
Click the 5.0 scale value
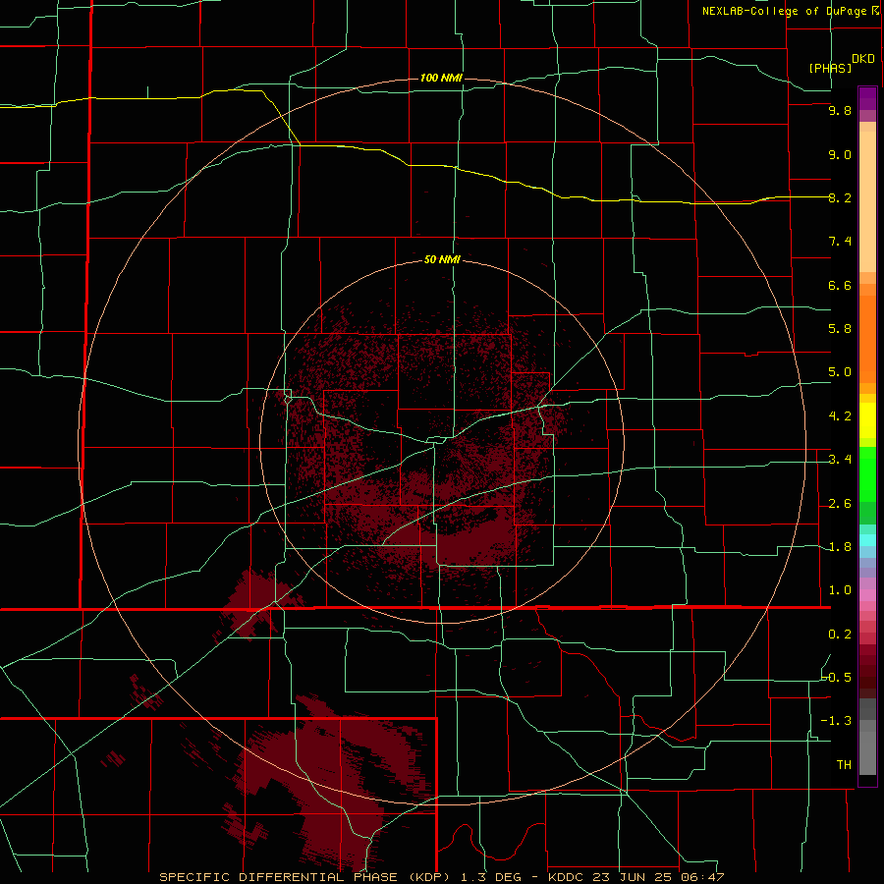tap(840, 372)
